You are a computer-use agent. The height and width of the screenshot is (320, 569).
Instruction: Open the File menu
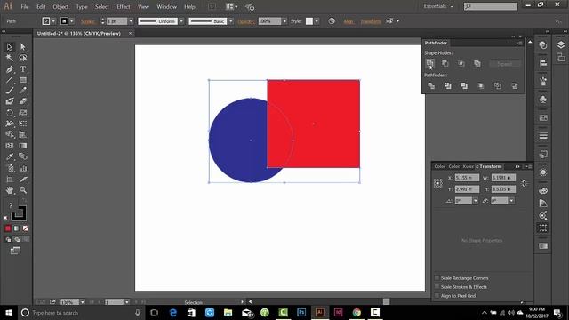25,7
